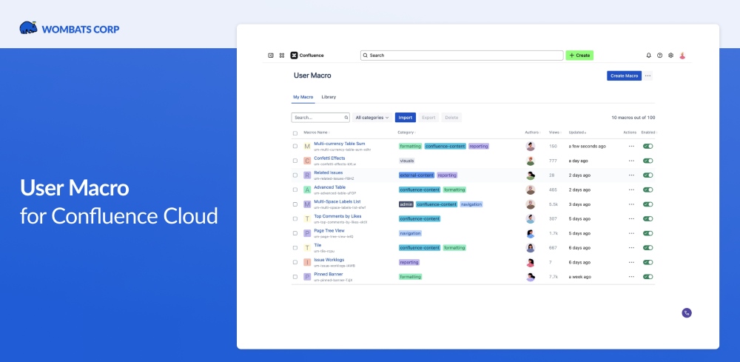Screen dimensions: 740x362
Task: Click the navigation tag on Page Tree View
Action: (410, 233)
